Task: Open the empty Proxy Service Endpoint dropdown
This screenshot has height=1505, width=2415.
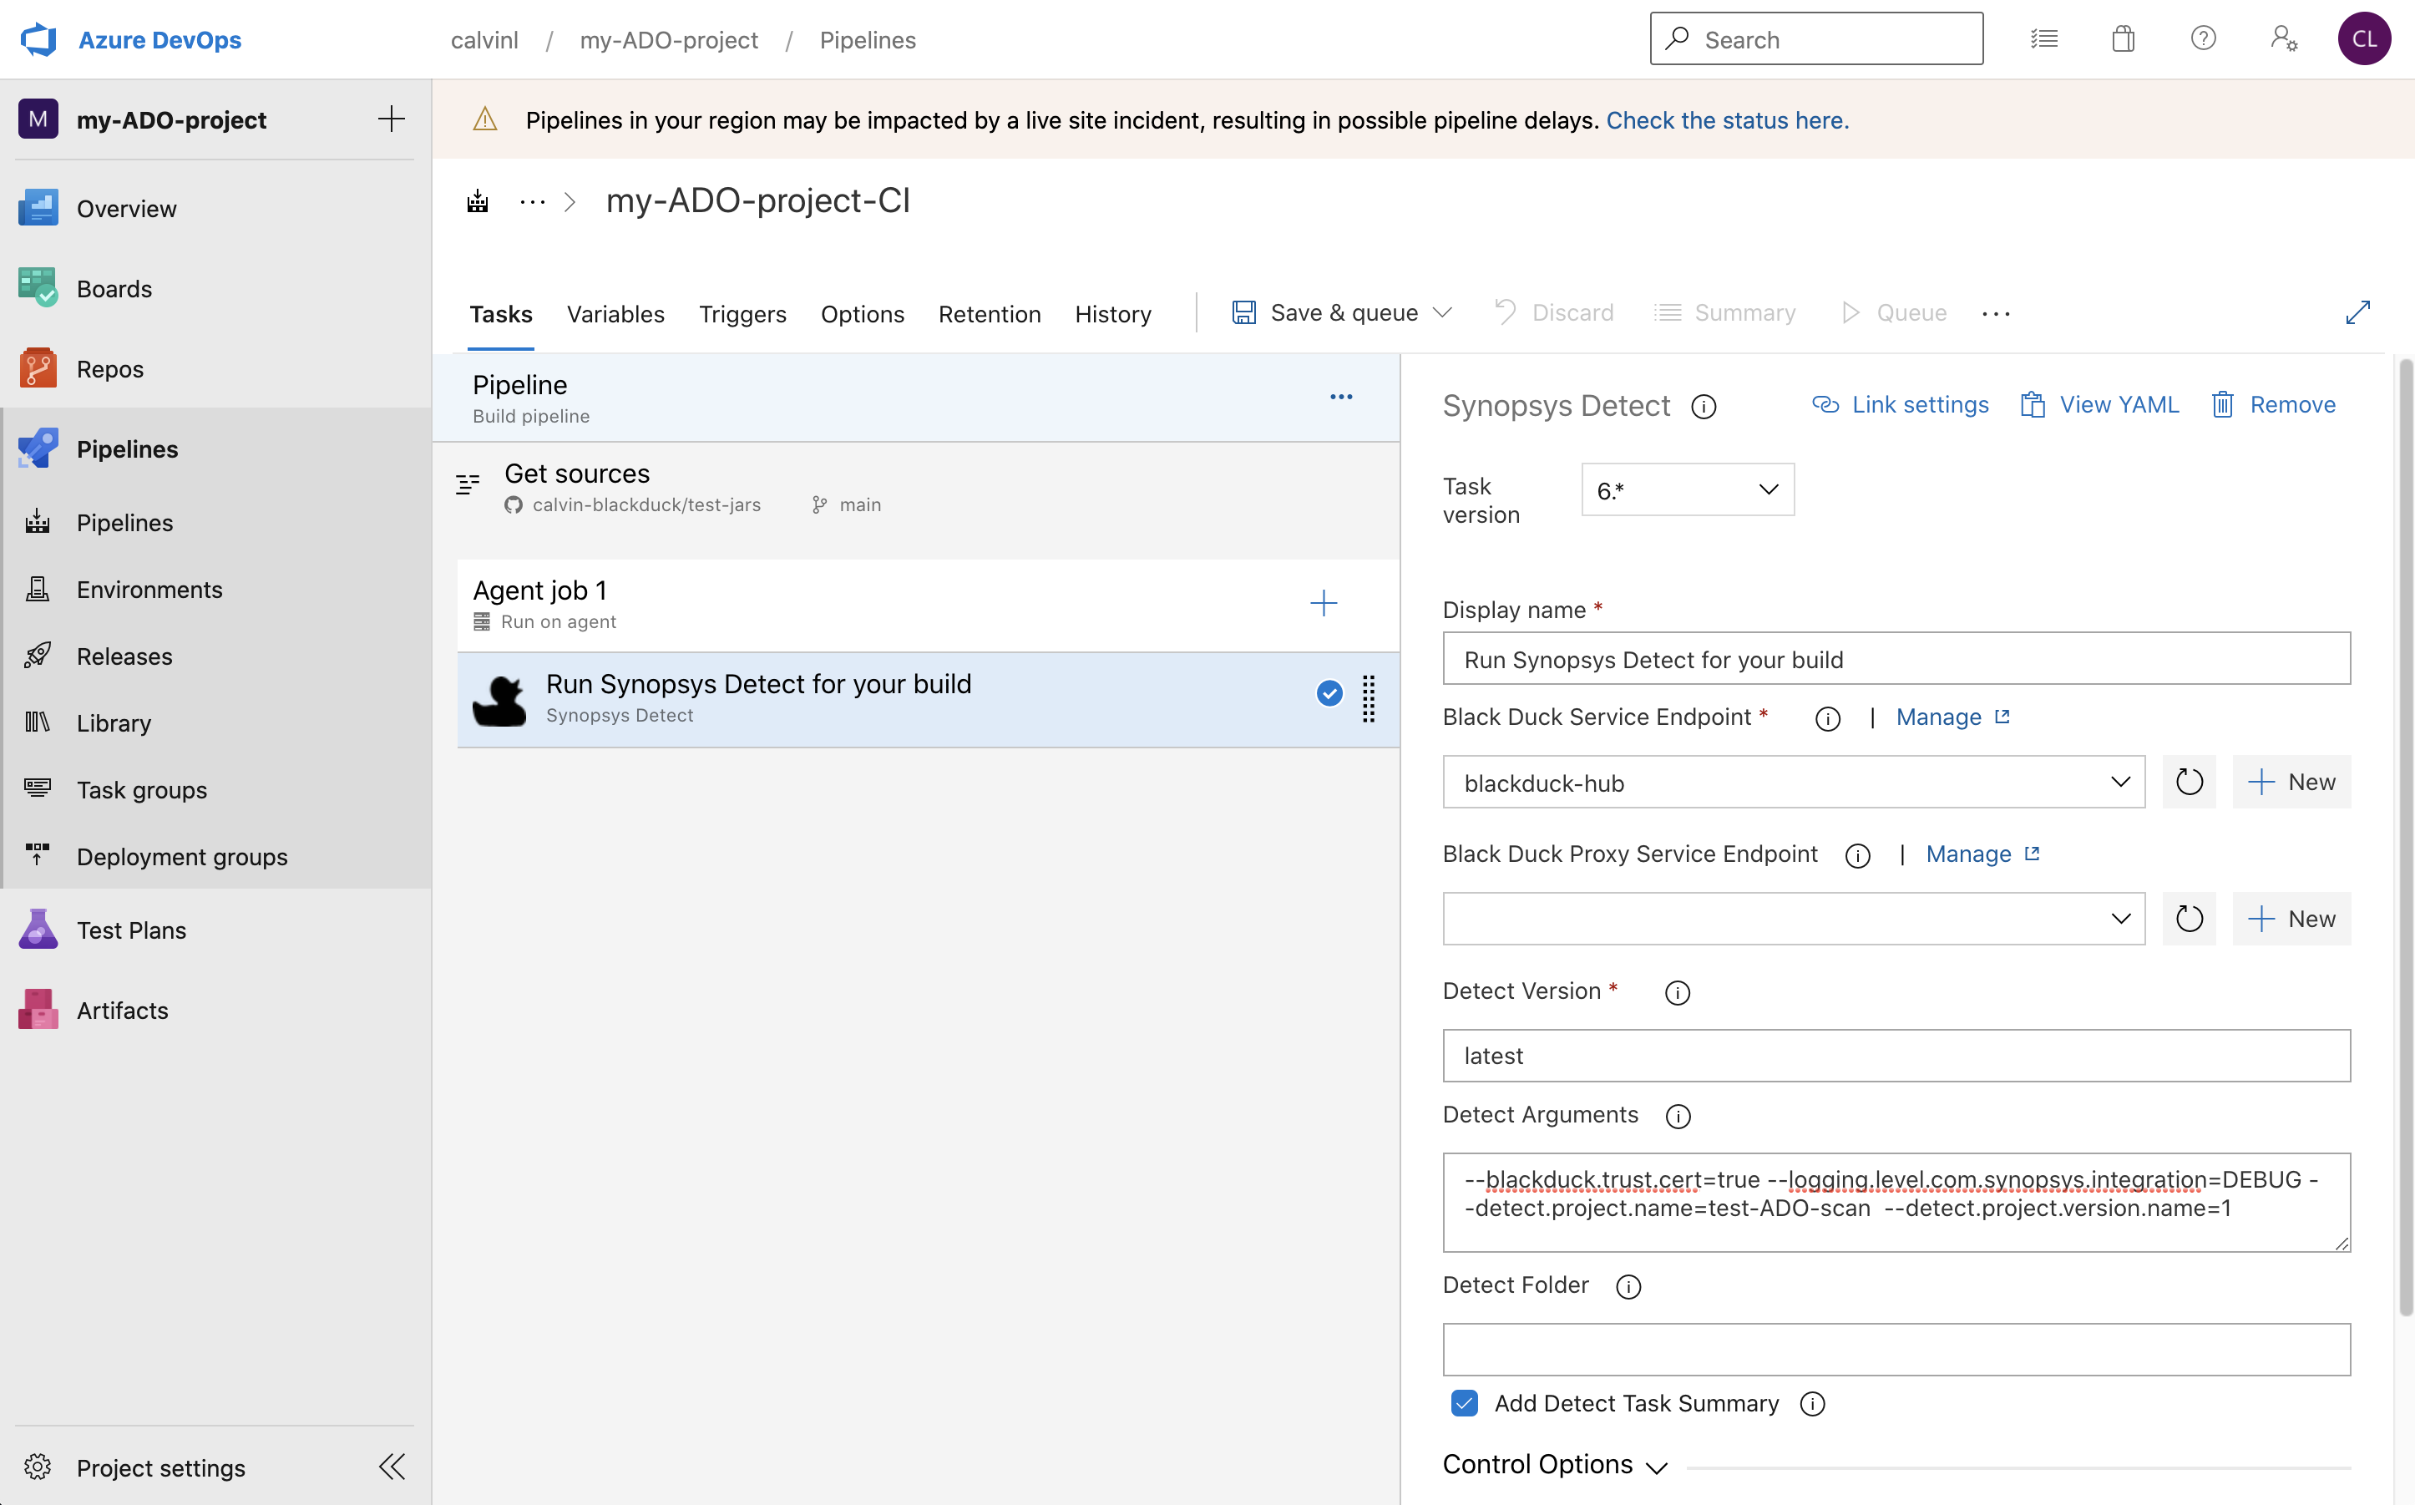Action: pos(1793,919)
